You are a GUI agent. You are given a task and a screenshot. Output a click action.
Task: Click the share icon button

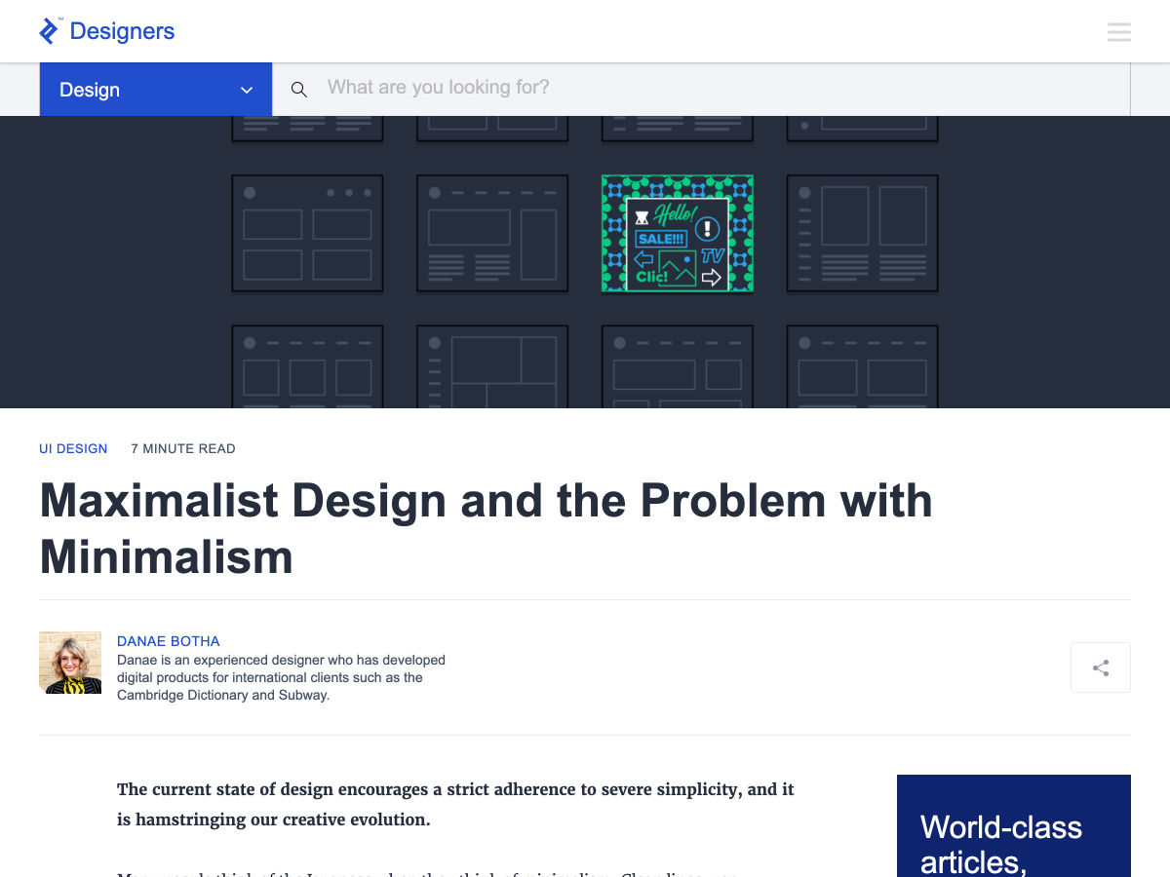click(1101, 667)
